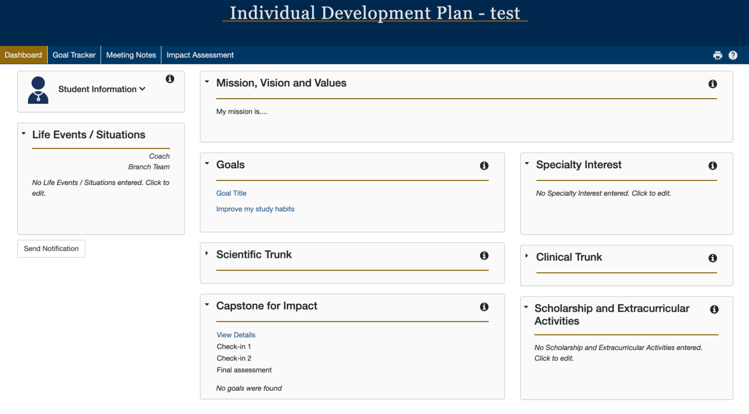The width and height of the screenshot is (749, 414).
Task: Open the Meeting Notes tab
Action: (131, 55)
